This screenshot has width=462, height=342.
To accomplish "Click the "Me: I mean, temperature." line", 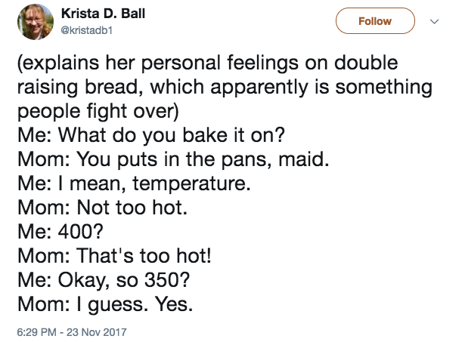I will [x=134, y=184].
